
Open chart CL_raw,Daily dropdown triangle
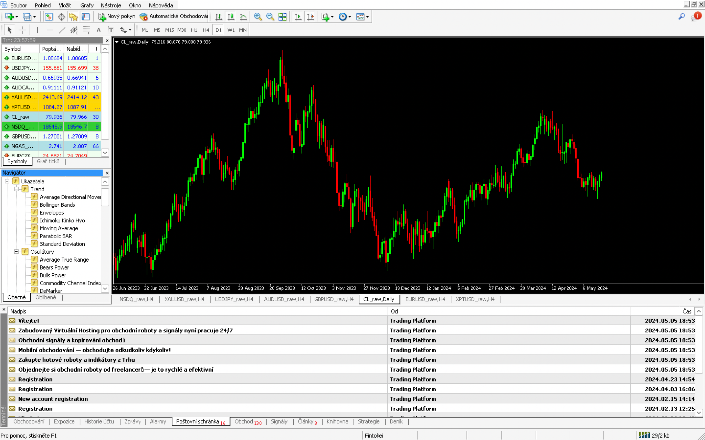click(x=117, y=42)
